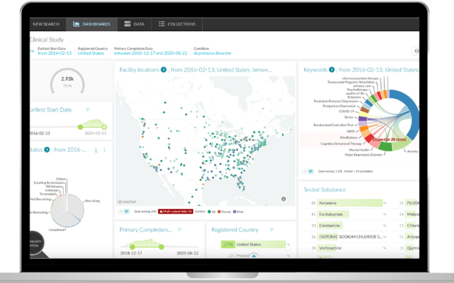Click the trend icon beside United States

[x=288, y=245]
